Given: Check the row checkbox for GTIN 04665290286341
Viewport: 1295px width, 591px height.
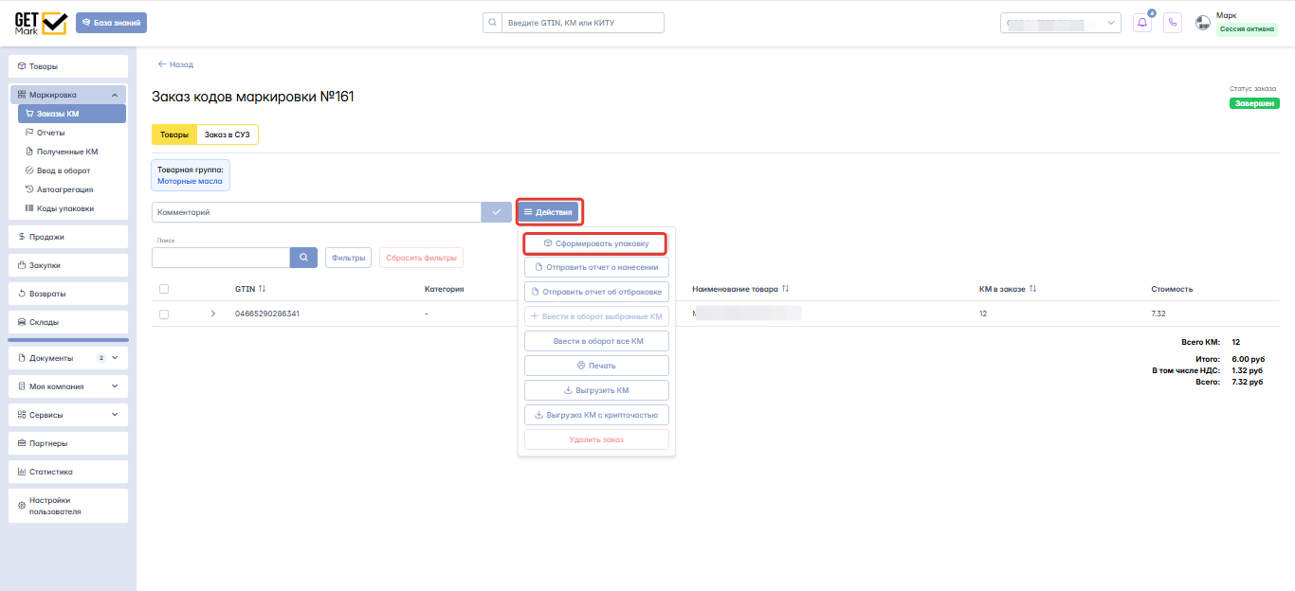Looking at the screenshot, I should pos(164,313).
